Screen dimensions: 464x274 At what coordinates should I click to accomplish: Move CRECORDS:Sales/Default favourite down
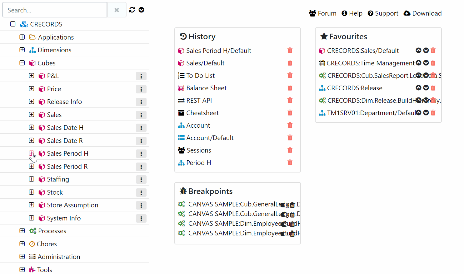pyautogui.click(x=426, y=50)
